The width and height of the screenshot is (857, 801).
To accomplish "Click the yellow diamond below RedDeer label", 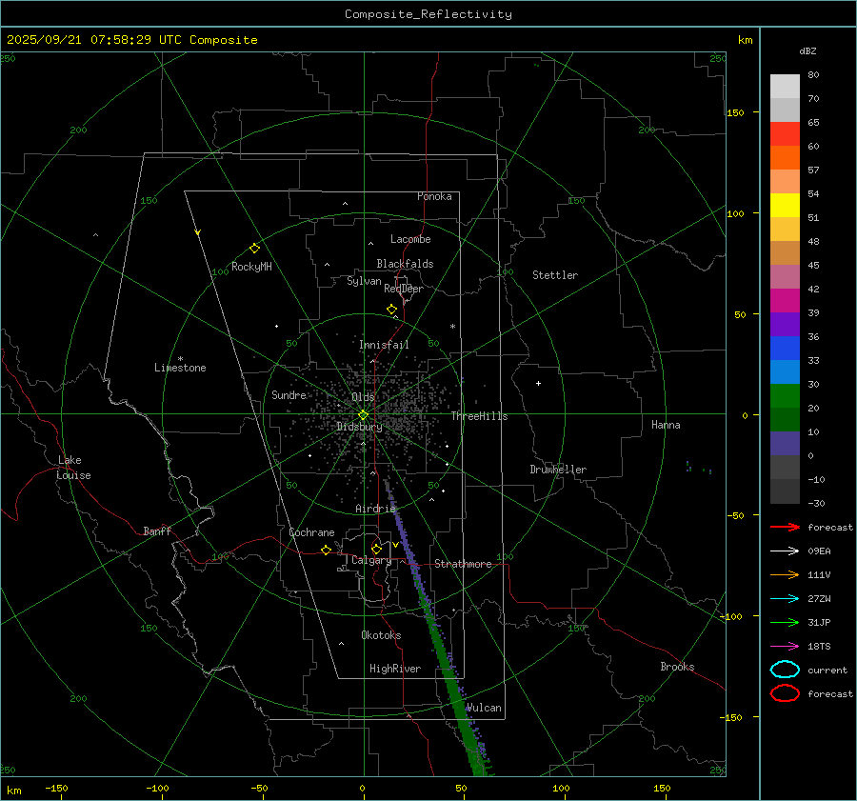I will pos(391,310).
